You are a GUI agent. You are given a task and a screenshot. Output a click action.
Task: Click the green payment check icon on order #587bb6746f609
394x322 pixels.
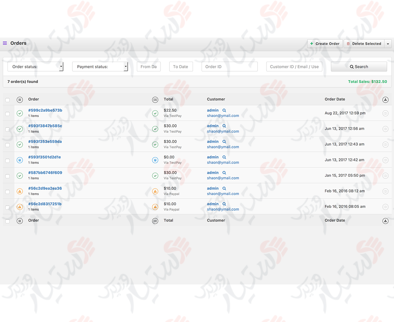(155, 176)
